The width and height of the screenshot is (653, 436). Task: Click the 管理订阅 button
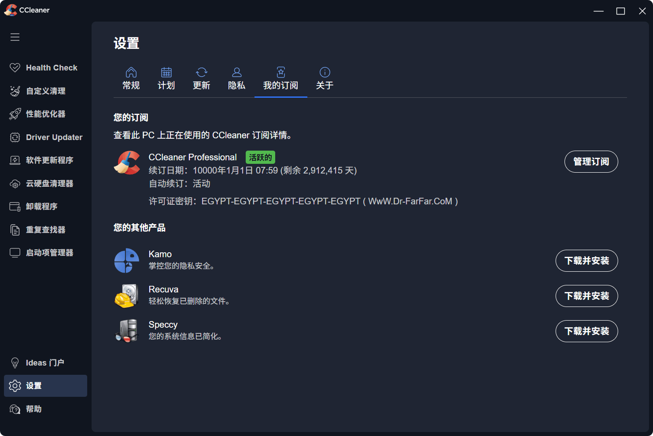591,162
